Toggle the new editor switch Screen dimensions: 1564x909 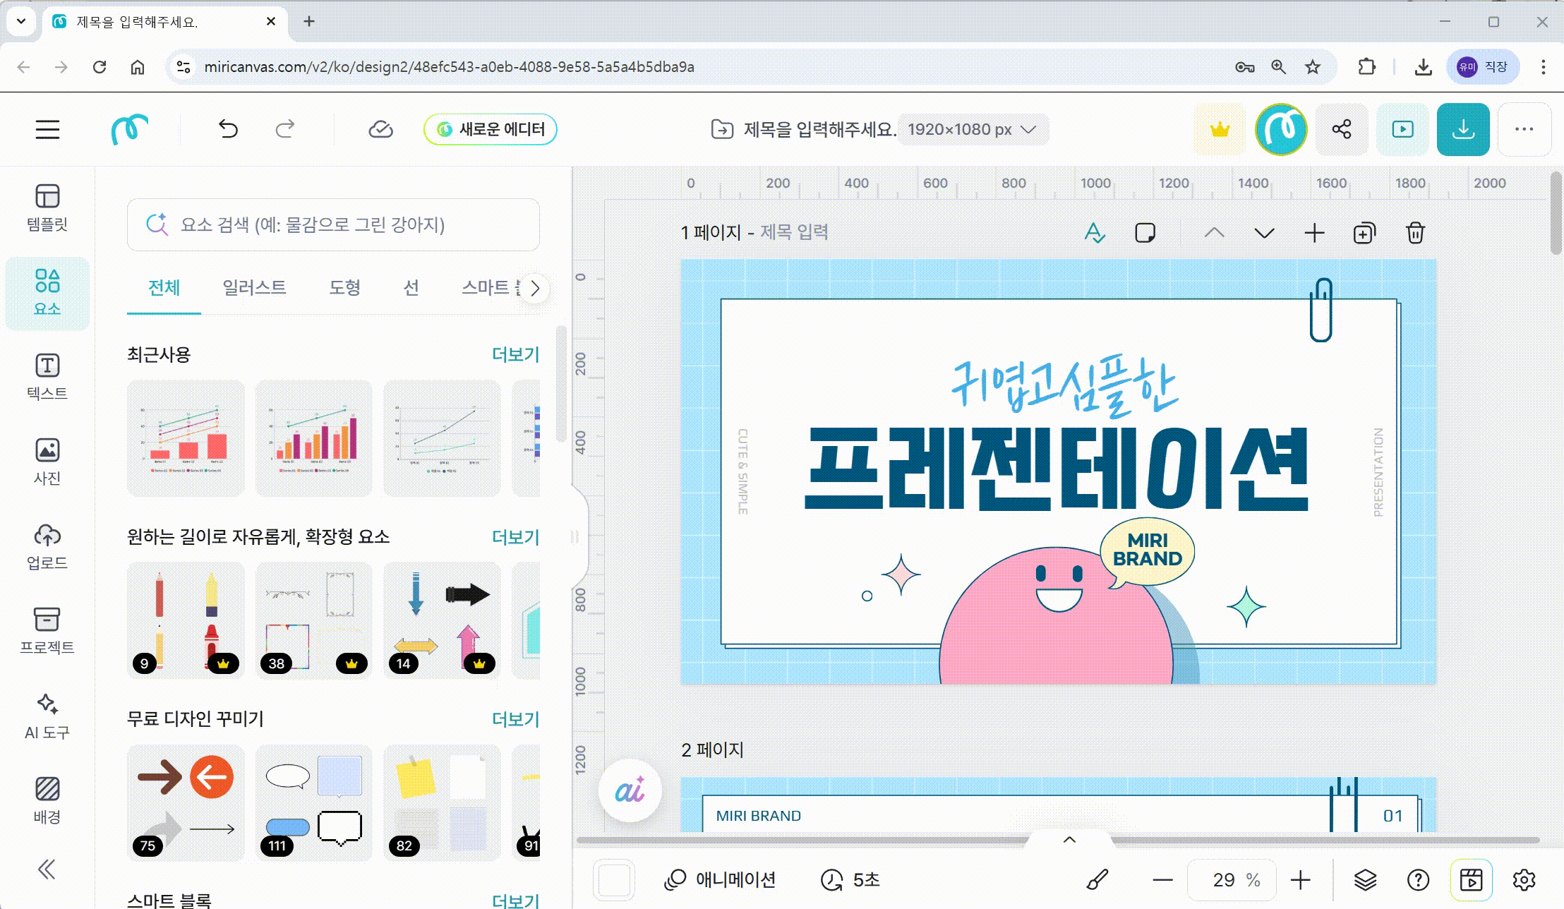pyautogui.click(x=491, y=129)
